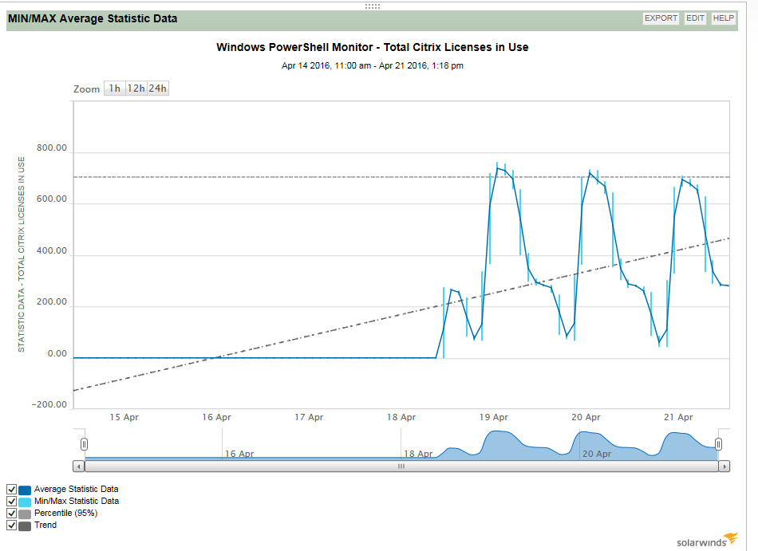Click the vertical y-axis title text
758x551 pixels.
22,254
